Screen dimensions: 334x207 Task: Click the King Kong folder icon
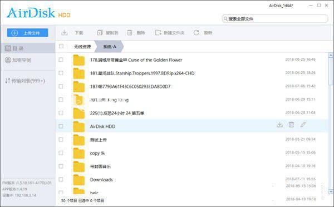click(79, 100)
